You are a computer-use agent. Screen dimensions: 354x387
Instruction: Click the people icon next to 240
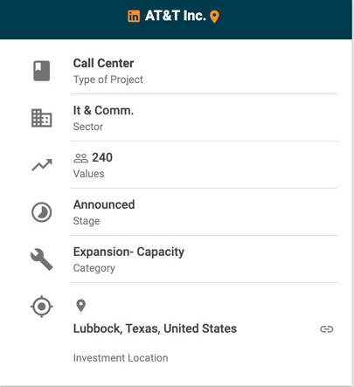pos(80,158)
